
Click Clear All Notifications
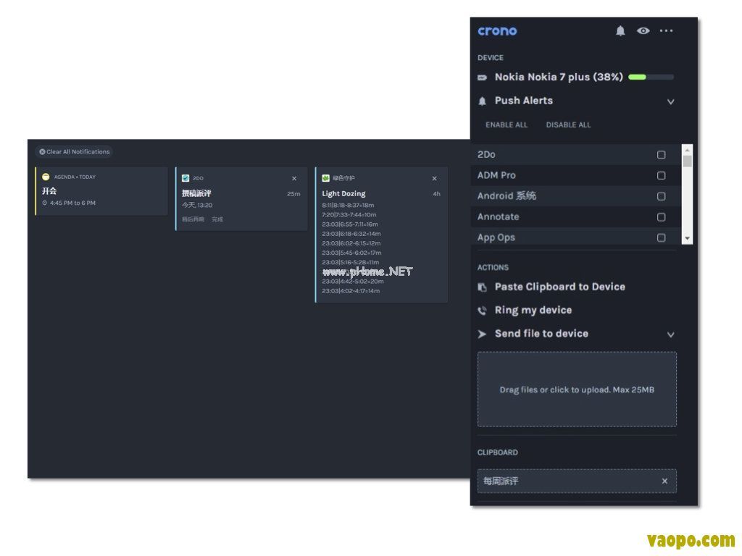(75, 152)
